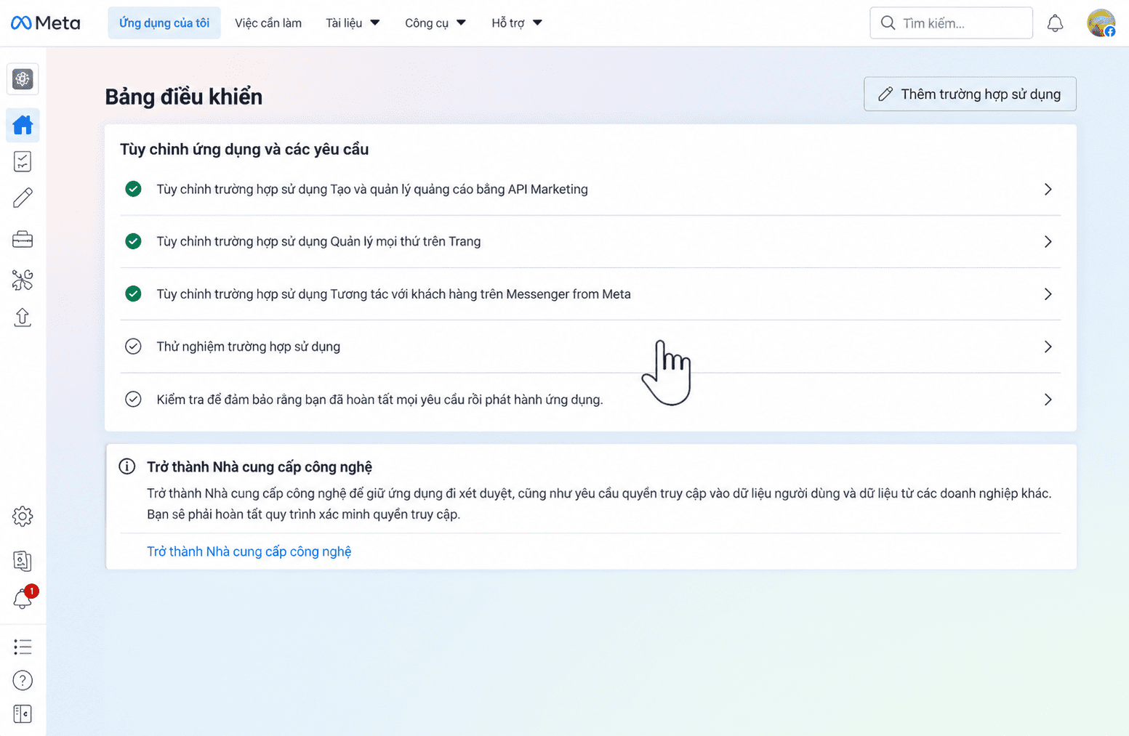Screen dimensions: 1129x736
Task: Click green check for Messenger from Meta use case
Action: (133, 294)
